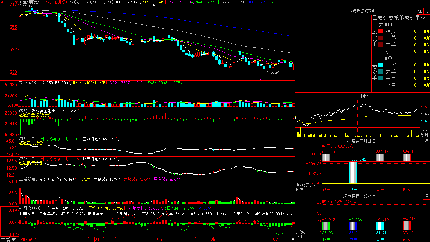Open the SVSH (7) indicator label
The height and width of the screenshot is (242, 430).
27,159
